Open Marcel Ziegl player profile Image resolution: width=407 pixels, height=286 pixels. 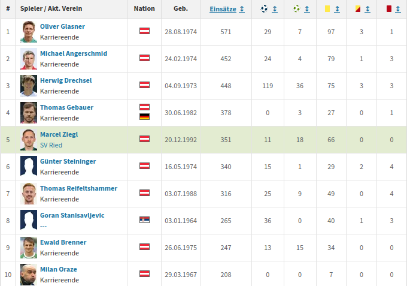[x=59, y=134]
